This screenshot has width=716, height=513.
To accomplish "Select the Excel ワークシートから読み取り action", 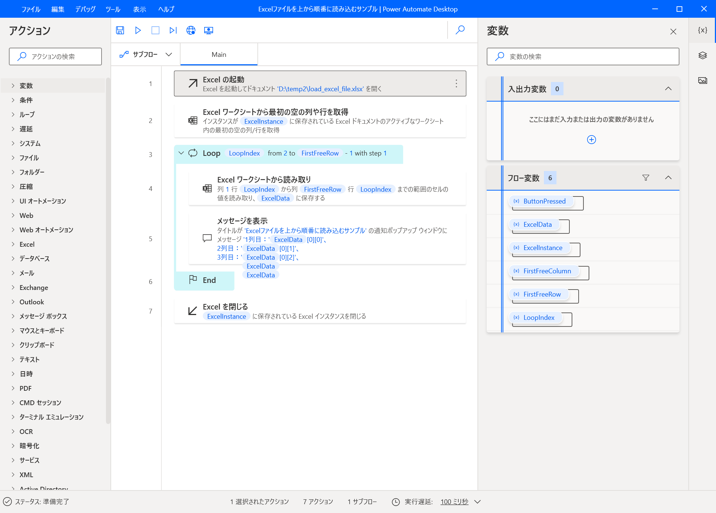I will pyautogui.click(x=327, y=188).
